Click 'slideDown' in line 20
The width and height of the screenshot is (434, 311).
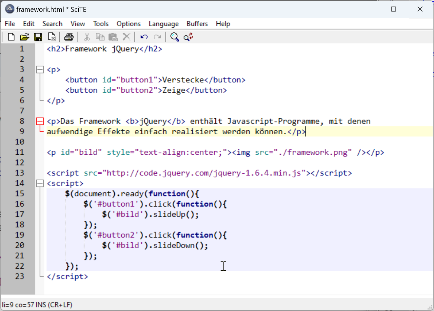pos(174,245)
